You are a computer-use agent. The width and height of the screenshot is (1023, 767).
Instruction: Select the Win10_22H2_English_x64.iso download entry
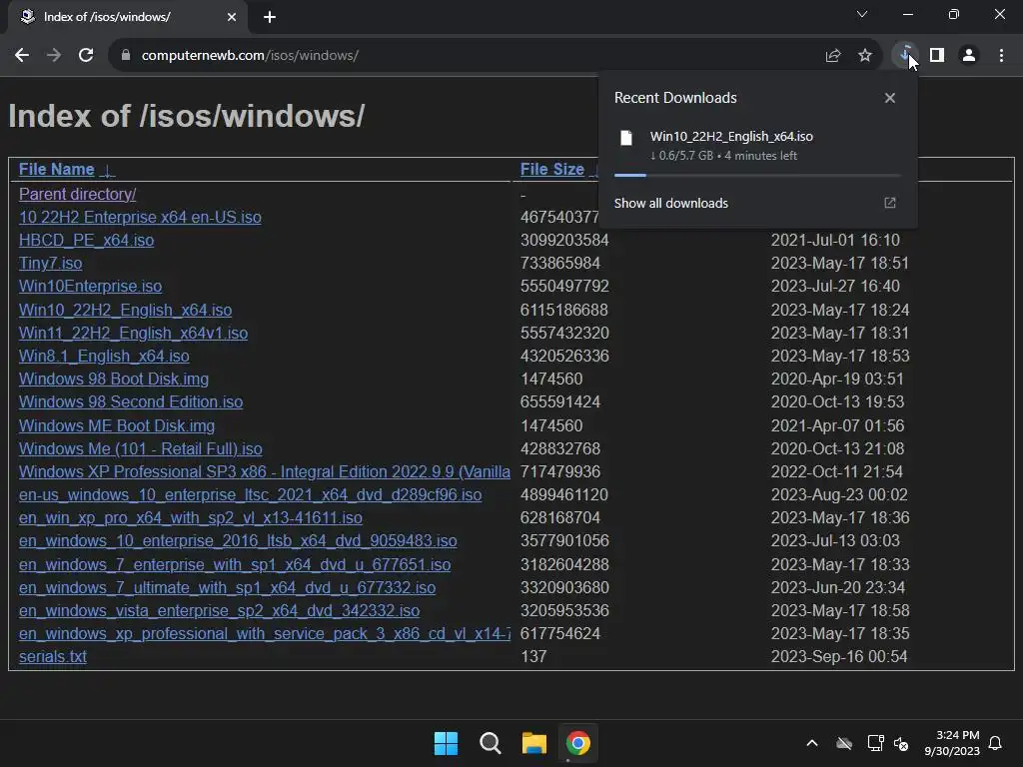(x=757, y=145)
